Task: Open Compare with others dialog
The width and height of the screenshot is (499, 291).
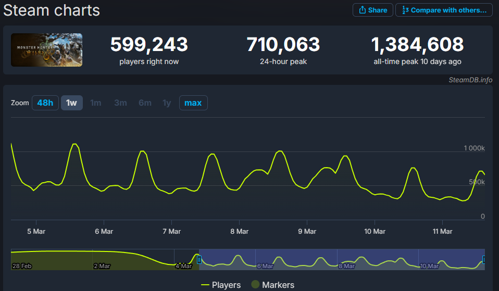Action: pos(444,10)
